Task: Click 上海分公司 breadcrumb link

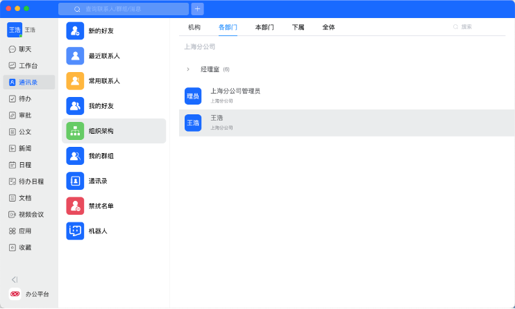Action: [200, 47]
